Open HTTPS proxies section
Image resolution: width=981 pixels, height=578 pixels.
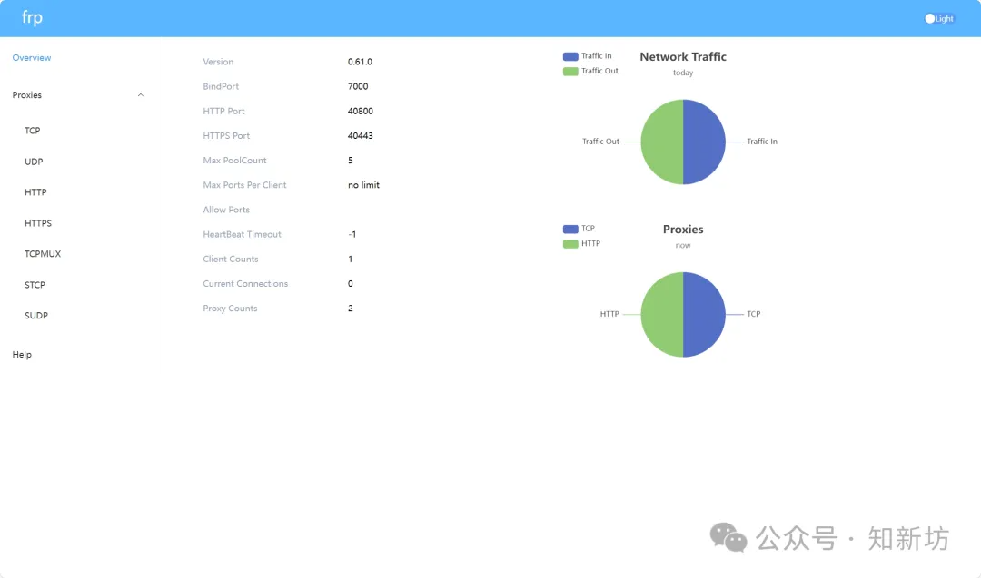38,223
